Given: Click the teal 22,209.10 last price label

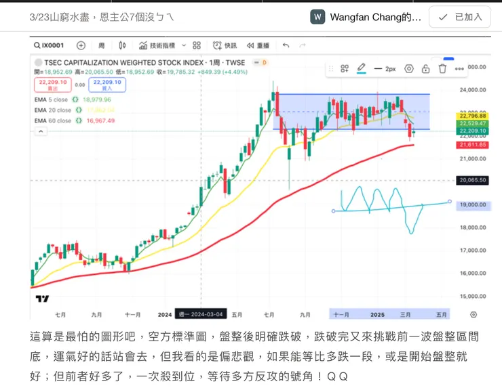Looking at the screenshot, I should click(473, 131).
